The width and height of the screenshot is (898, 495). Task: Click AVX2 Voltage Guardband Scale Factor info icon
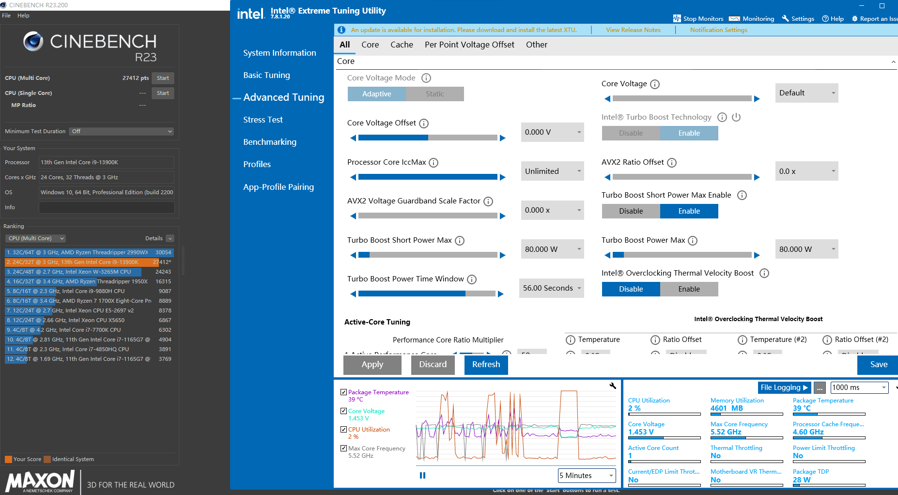point(488,201)
